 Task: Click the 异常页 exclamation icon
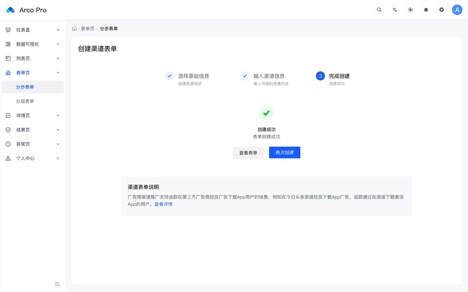point(8,144)
